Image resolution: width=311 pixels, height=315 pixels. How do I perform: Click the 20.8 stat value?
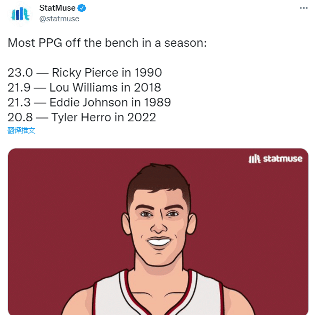(20, 117)
